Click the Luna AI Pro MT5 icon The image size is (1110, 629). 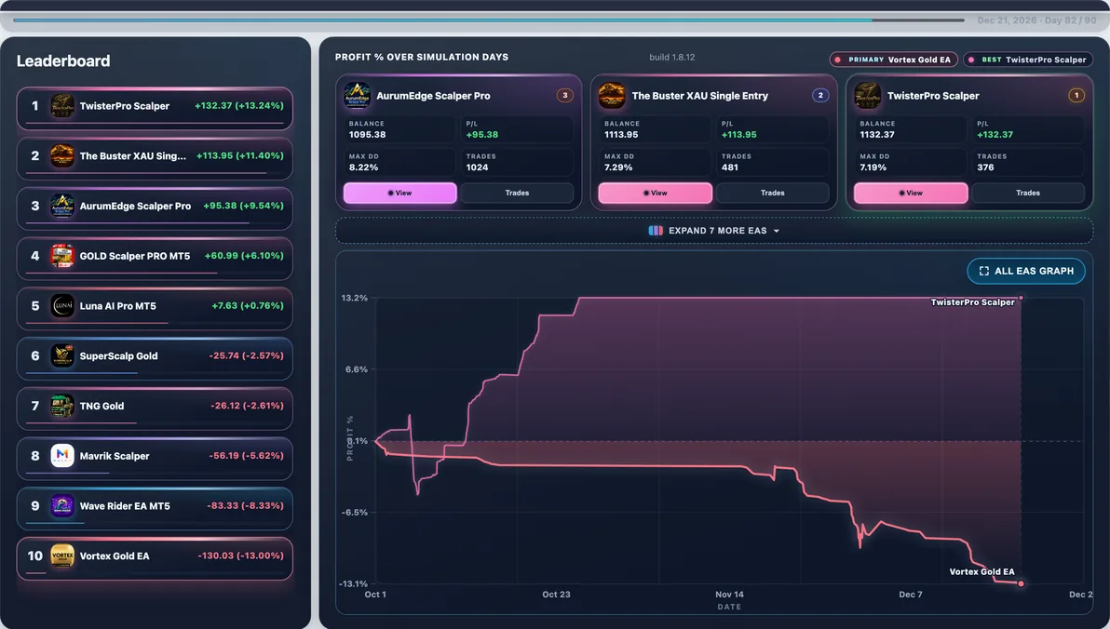click(62, 305)
